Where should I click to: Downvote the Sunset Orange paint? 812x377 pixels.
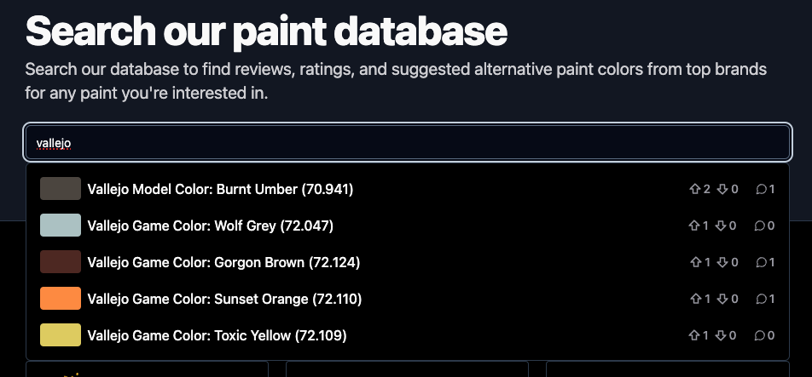[722, 299]
